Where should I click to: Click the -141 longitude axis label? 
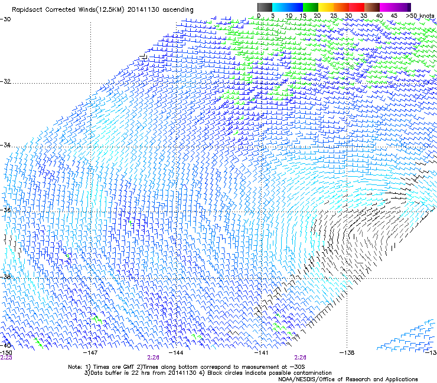(262, 353)
